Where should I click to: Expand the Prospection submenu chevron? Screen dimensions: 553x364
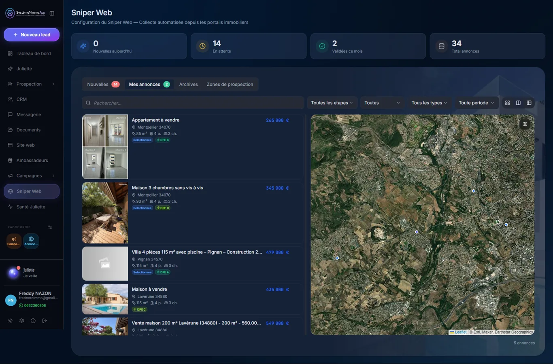(x=53, y=84)
